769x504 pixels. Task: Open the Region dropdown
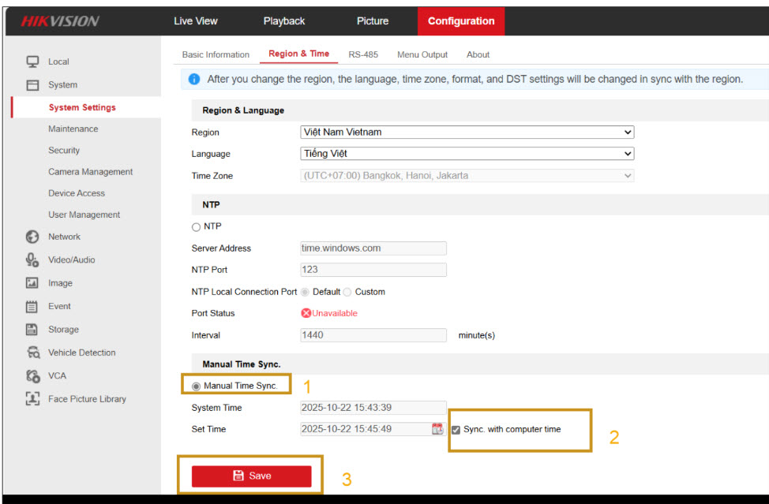point(467,133)
